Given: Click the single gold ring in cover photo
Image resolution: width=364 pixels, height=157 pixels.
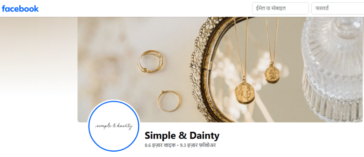Looking at the screenshot, I should [169, 101].
